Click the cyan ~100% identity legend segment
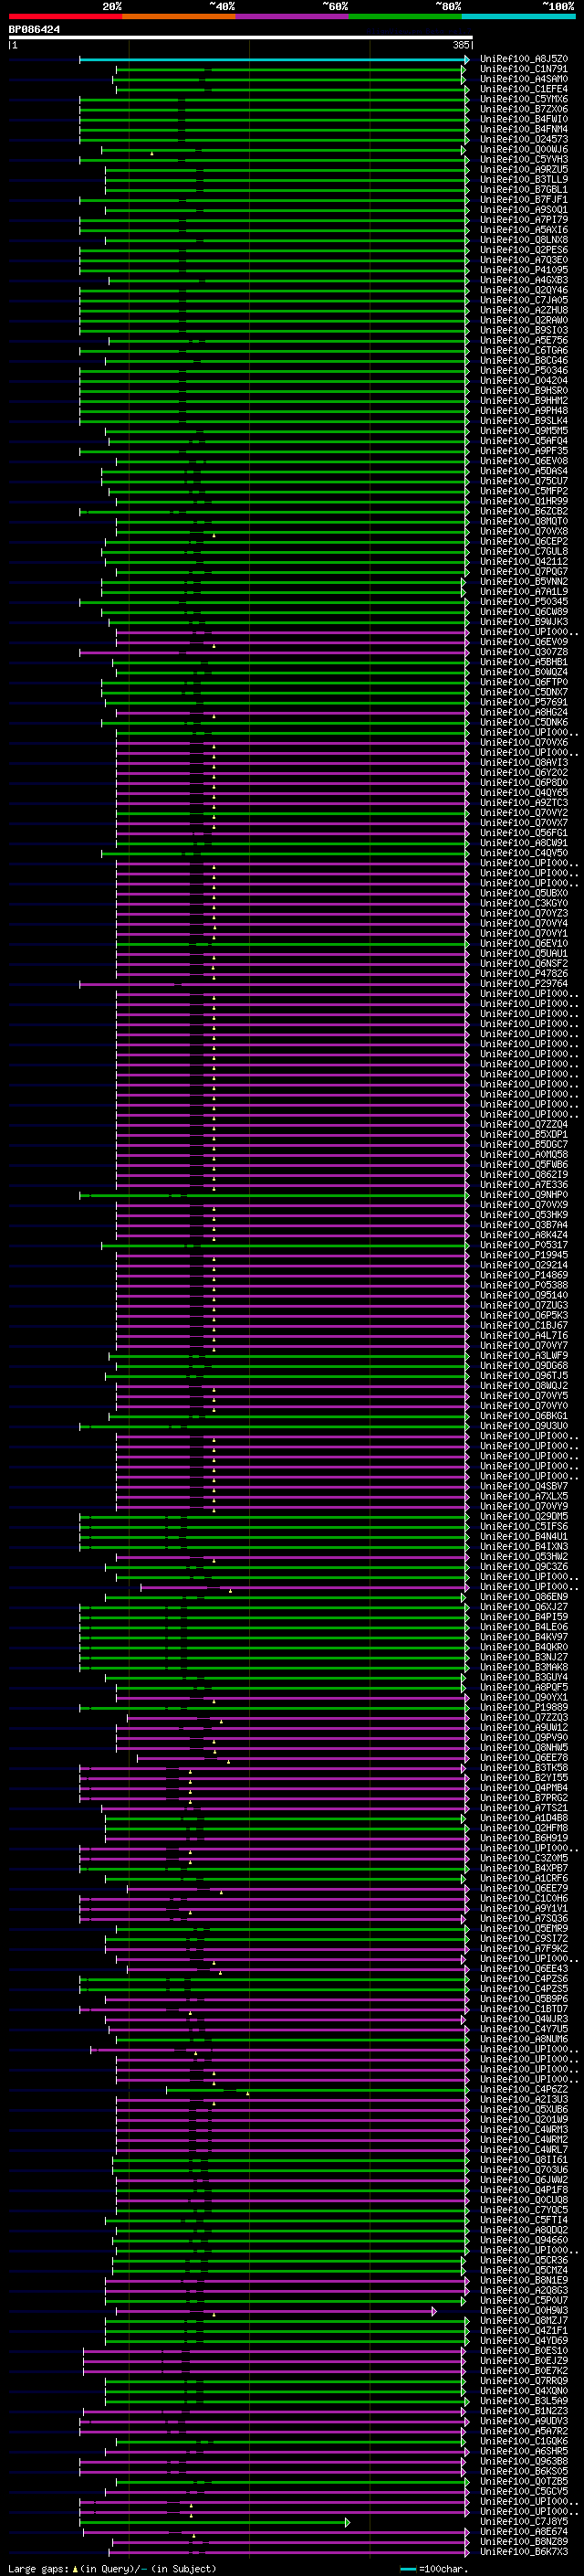The width and height of the screenshot is (584, 2576). (x=518, y=16)
